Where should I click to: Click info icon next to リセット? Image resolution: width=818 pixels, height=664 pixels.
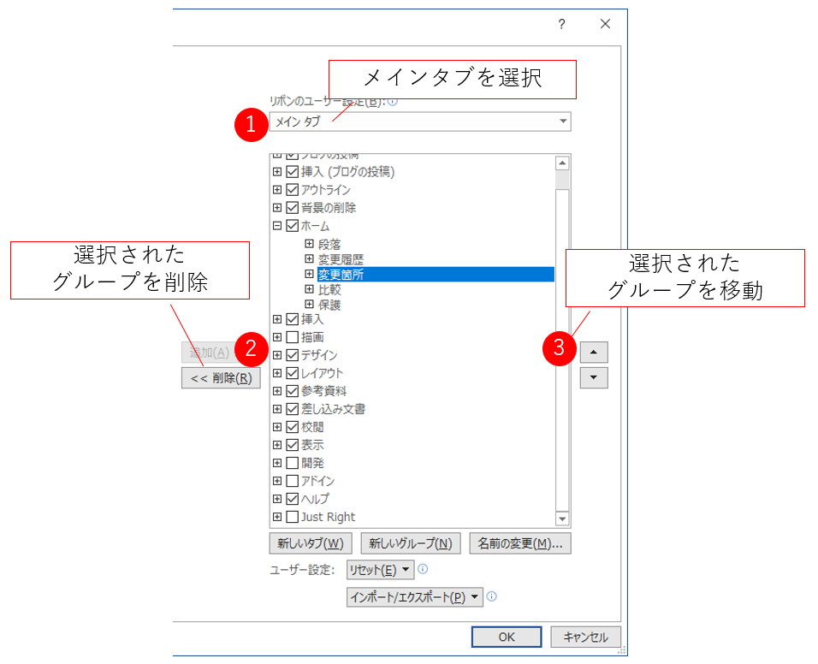tap(423, 569)
